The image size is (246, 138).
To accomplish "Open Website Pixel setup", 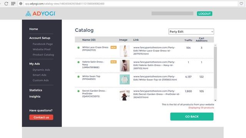I will point(42,49).
